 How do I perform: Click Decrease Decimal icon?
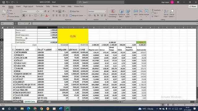[105, 15]
